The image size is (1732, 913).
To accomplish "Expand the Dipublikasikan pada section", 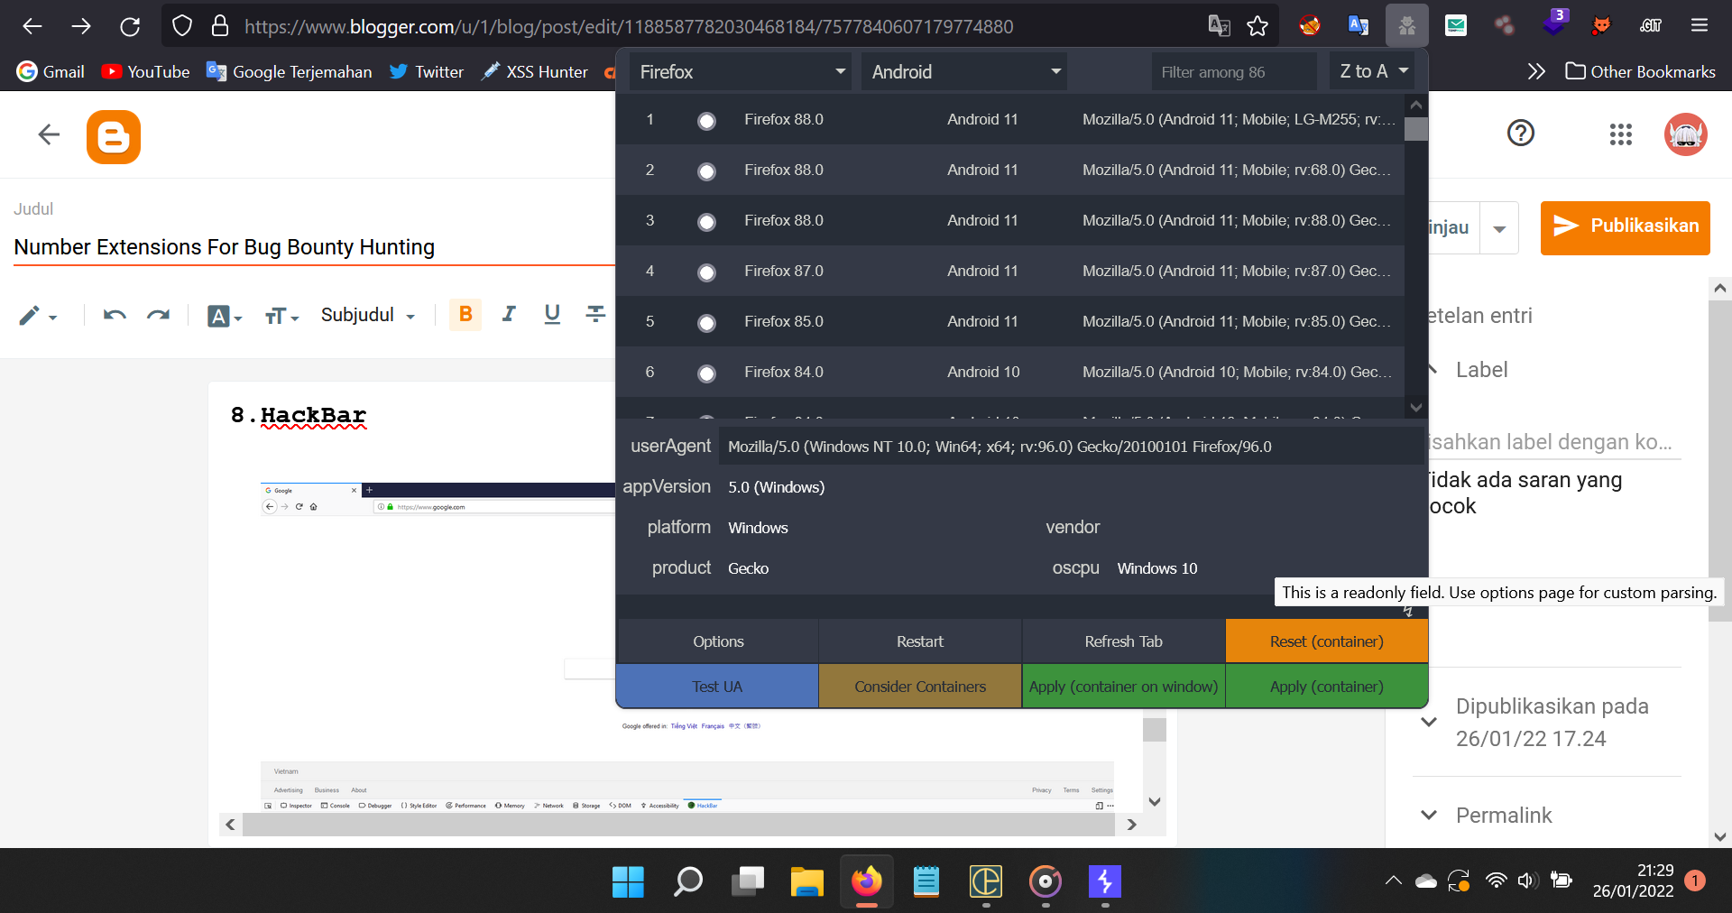I will click(1429, 722).
